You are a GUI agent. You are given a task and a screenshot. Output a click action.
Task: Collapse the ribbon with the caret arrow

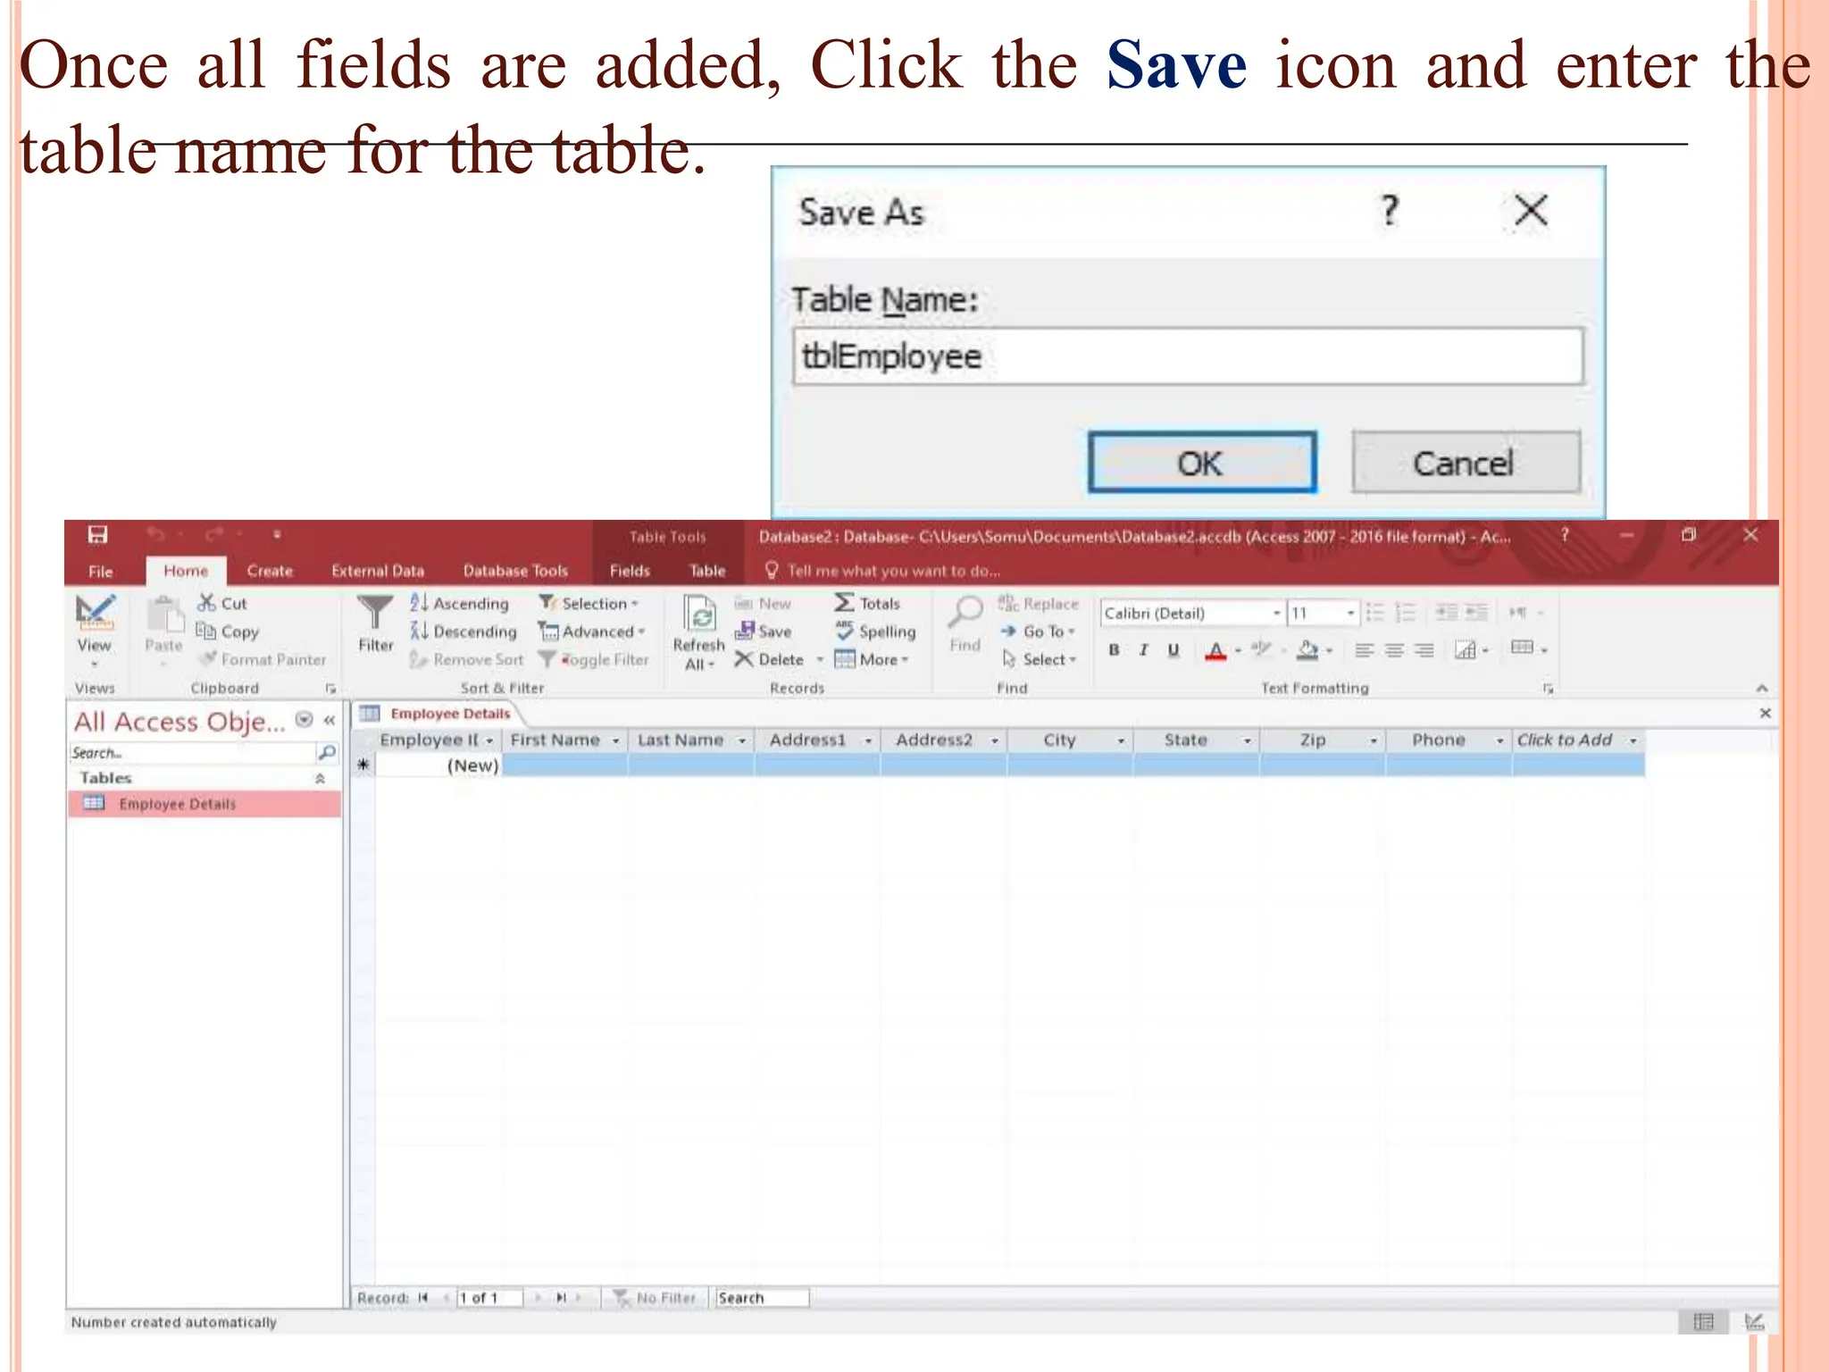1761,688
